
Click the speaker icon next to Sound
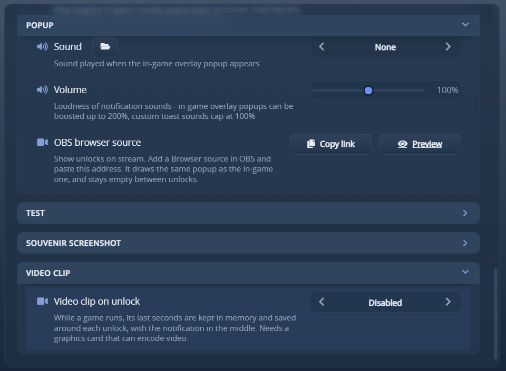coord(42,47)
